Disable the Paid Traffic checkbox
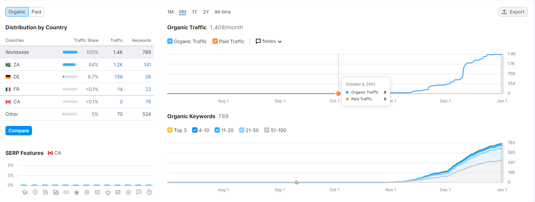Viewport: 535px width, 202px height. (x=215, y=41)
